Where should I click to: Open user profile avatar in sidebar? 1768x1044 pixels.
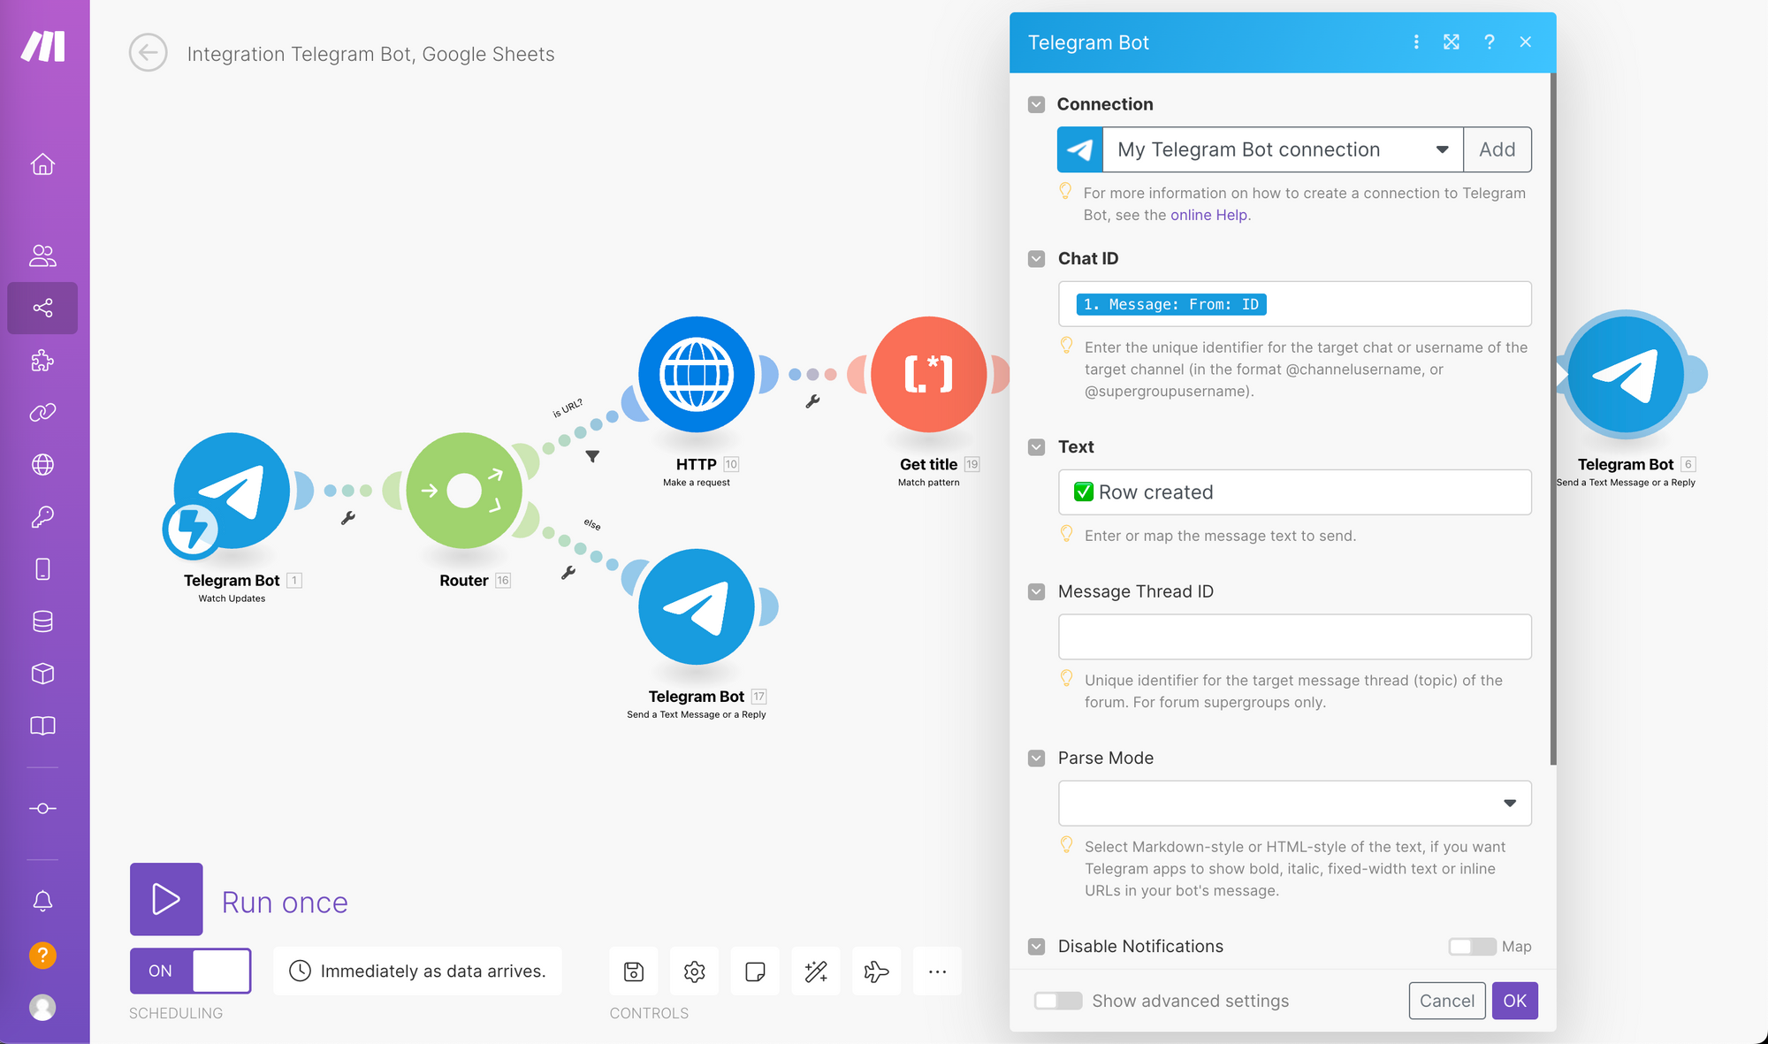tap(42, 1007)
